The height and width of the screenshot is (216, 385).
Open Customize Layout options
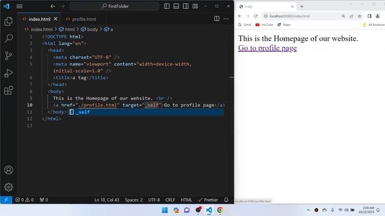coord(195,6)
